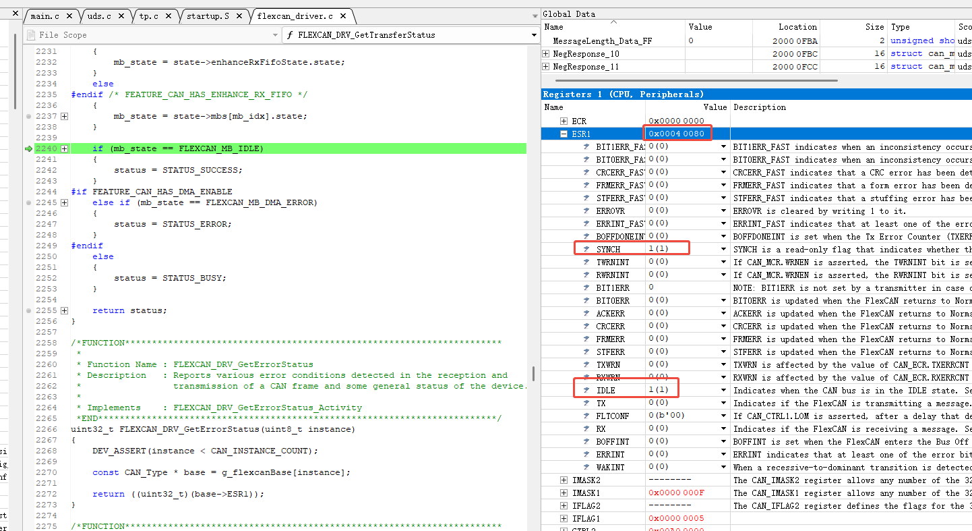Viewport: 972px width, 531px height.
Task: Switch to the startup.S tab
Action: (208, 16)
